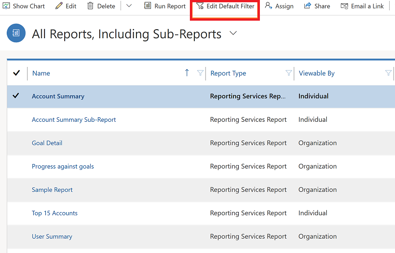395x253 pixels.
Task: Open the Top 15 Accounts report
Action: (55, 213)
